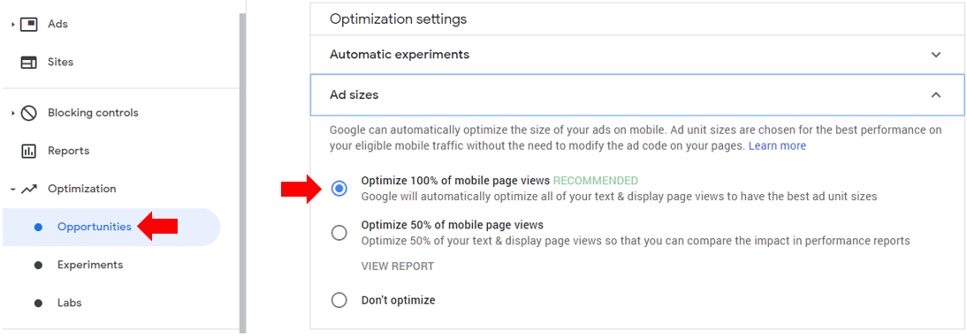Select Optimize 100% of mobile page views

339,189
